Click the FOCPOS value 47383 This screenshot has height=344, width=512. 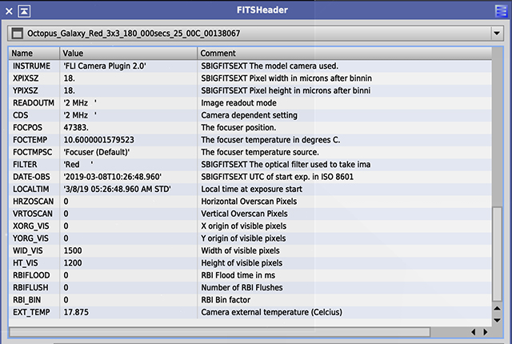(78, 127)
